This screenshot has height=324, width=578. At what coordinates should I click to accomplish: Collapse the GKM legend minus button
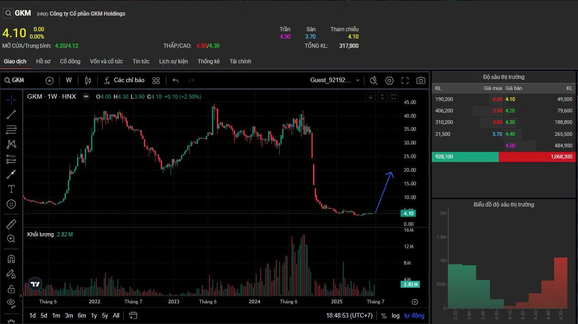pyautogui.click(x=86, y=96)
